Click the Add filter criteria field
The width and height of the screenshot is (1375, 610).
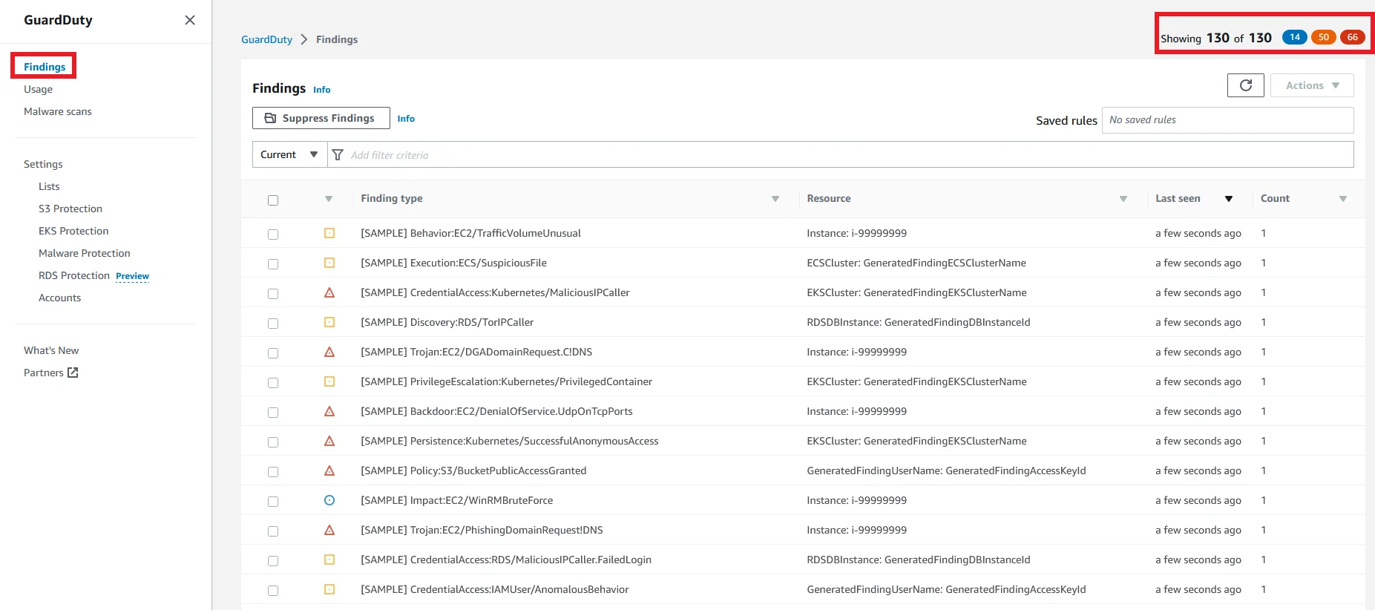pyautogui.click(x=841, y=154)
